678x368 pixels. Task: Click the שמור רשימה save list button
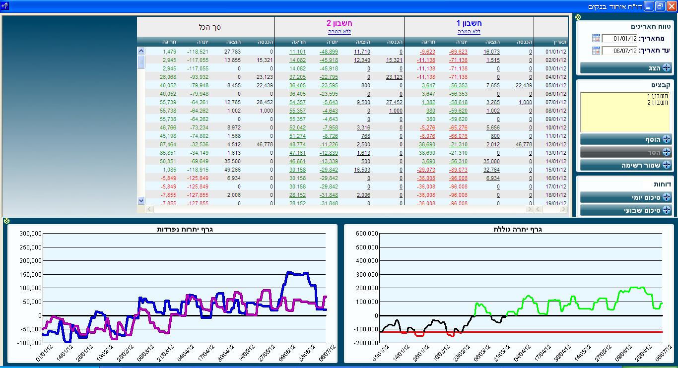pyautogui.click(x=626, y=165)
